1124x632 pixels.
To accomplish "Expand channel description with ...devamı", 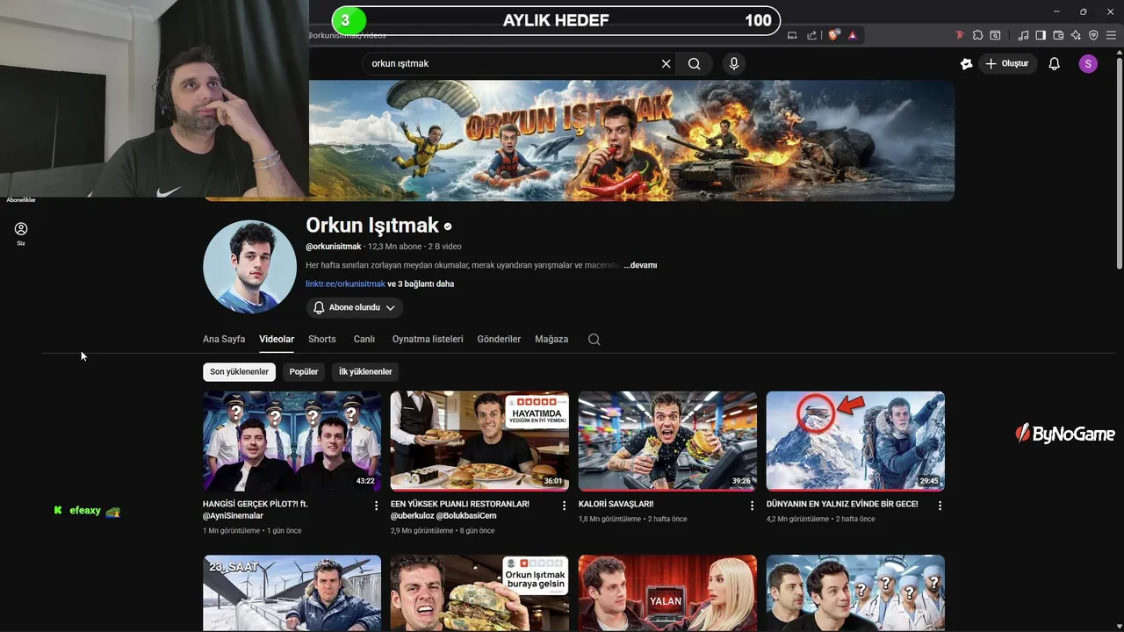I will tap(640, 265).
